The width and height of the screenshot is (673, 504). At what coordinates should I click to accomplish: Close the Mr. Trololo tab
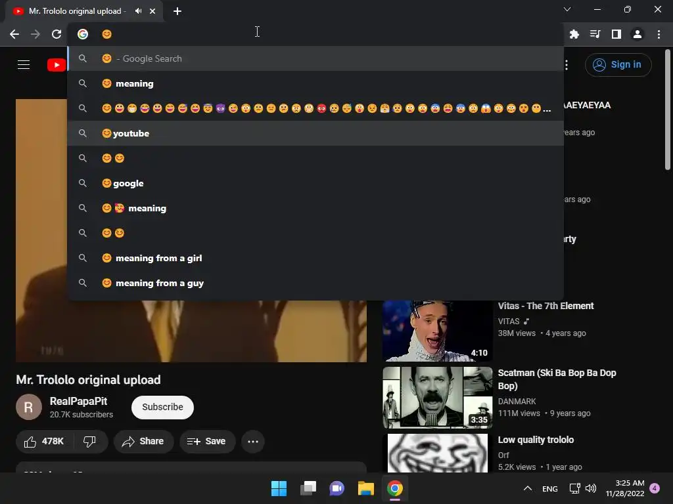(152, 11)
